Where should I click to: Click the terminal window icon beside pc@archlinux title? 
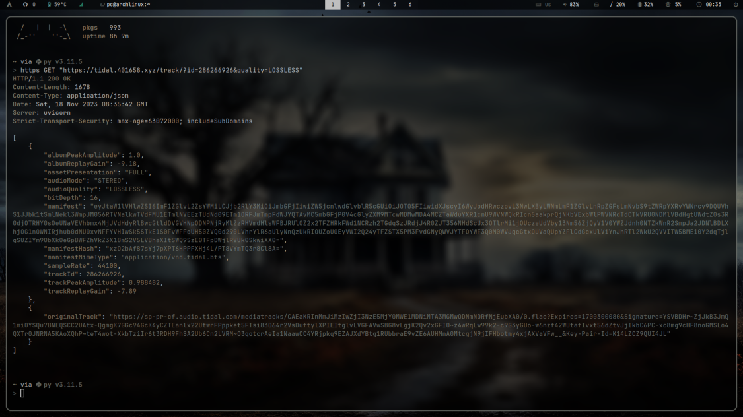(x=102, y=4)
